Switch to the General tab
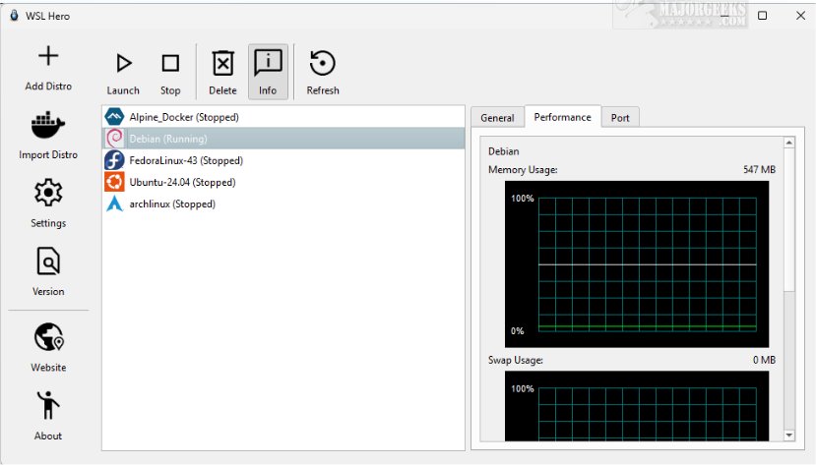 tap(497, 118)
